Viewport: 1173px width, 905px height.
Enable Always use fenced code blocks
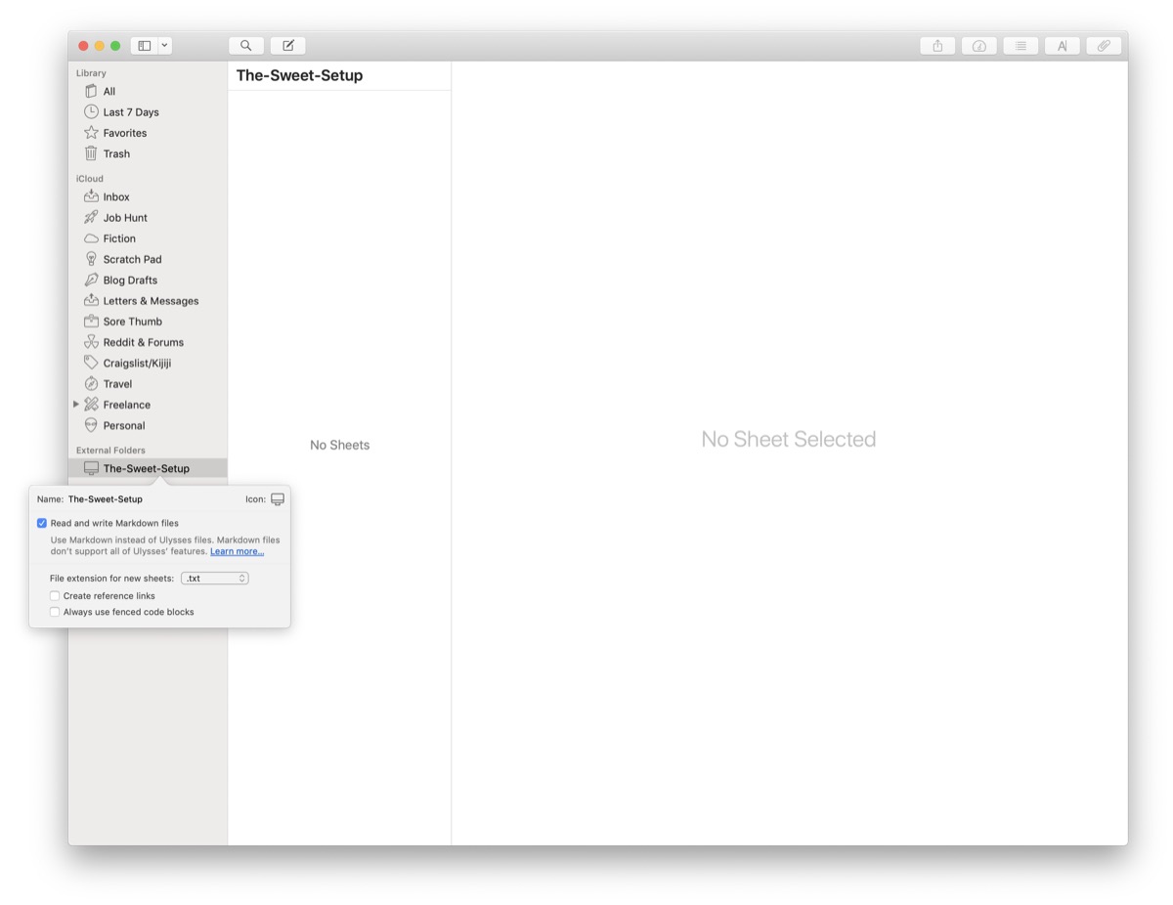55,612
